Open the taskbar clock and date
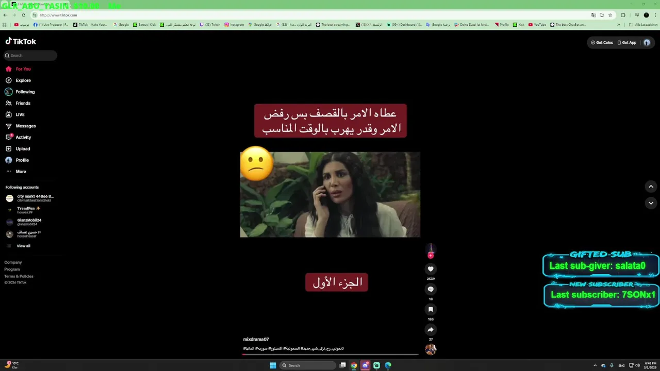This screenshot has width=660, height=371. tap(651, 365)
